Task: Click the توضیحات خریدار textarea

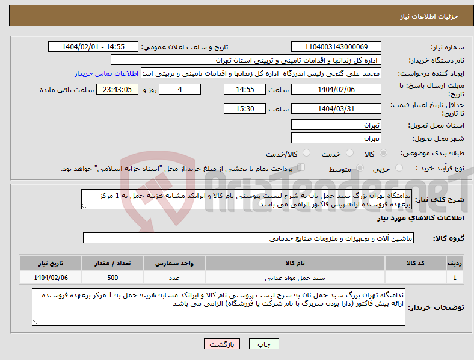Action: tap(218, 307)
